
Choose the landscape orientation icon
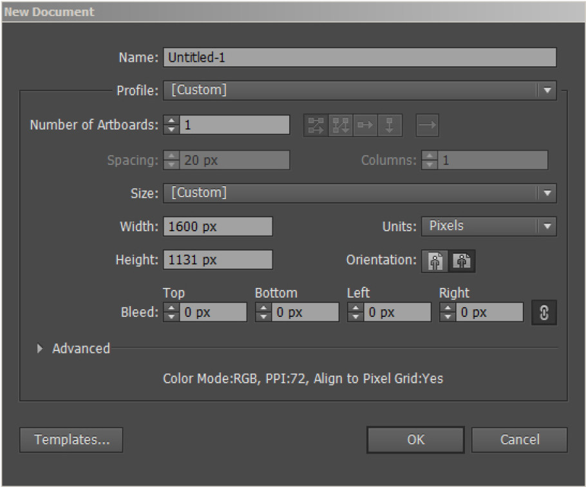pyautogui.click(x=462, y=261)
